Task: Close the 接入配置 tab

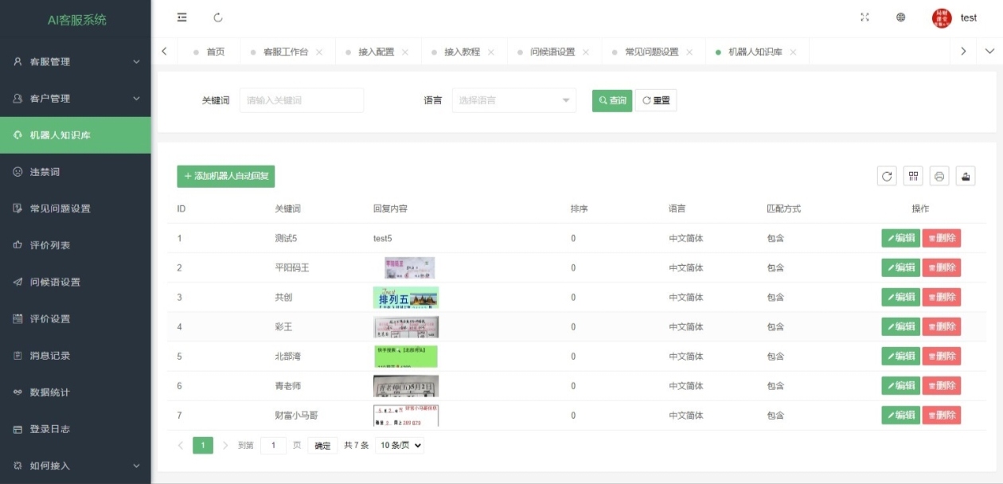Action: click(x=405, y=52)
